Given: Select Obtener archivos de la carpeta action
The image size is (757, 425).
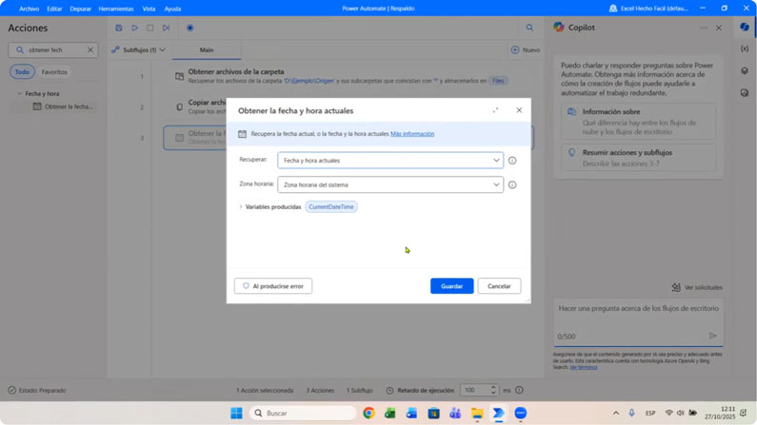Looking at the screenshot, I should (348, 76).
